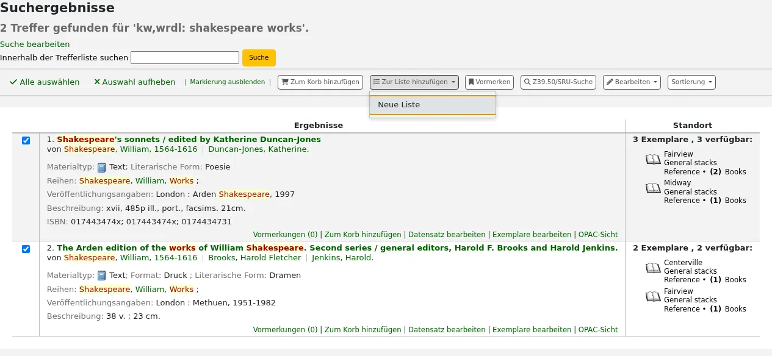Click 'Vormerkungen (0)' for Shakespeare's sonnets
The image size is (772, 356).
285,235
